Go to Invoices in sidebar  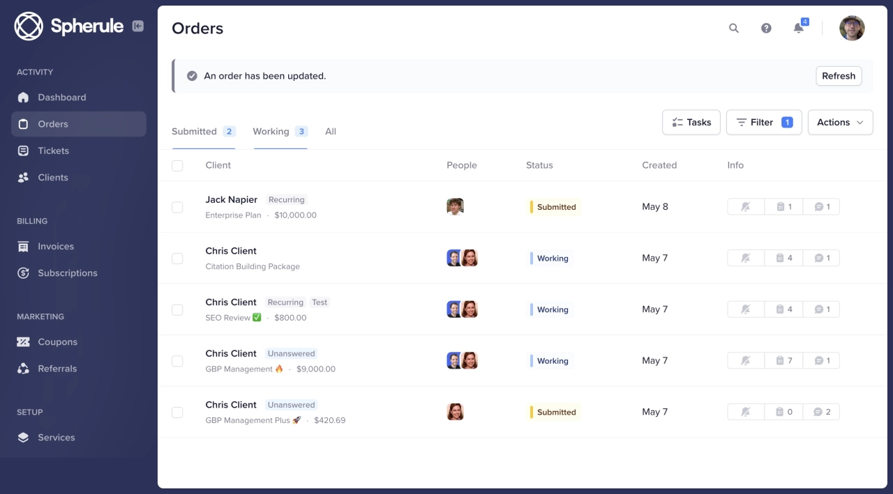tap(56, 247)
